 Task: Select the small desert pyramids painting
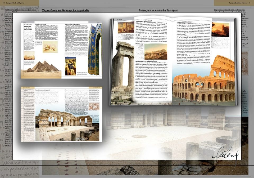click(x=29, y=56)
